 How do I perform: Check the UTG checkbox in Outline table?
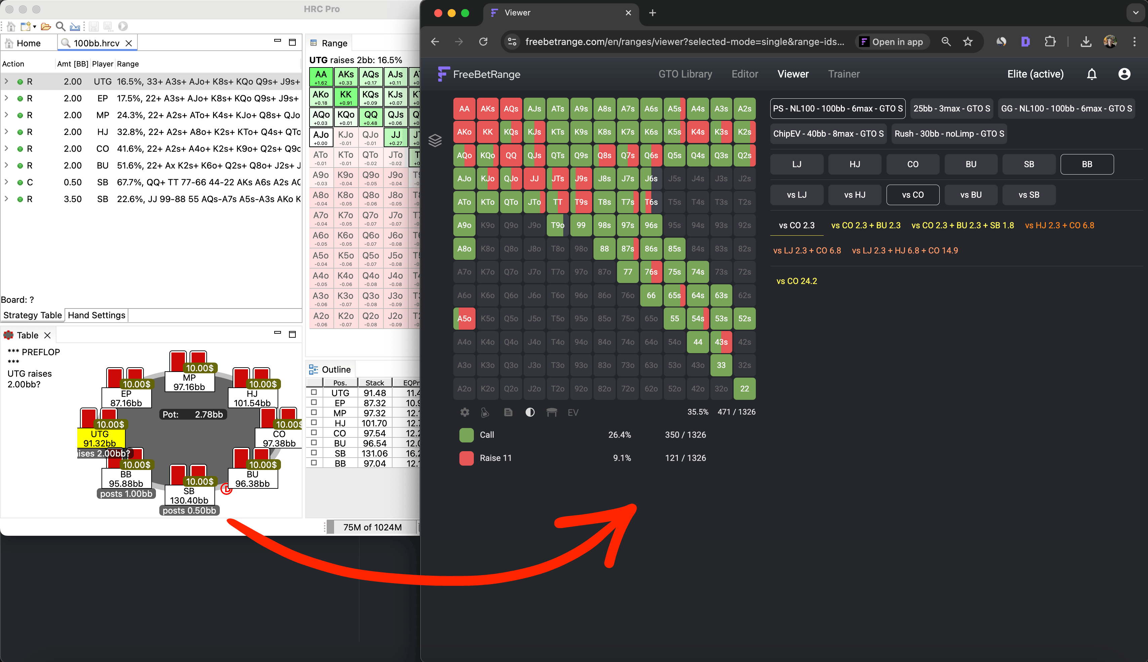[314, 392]
